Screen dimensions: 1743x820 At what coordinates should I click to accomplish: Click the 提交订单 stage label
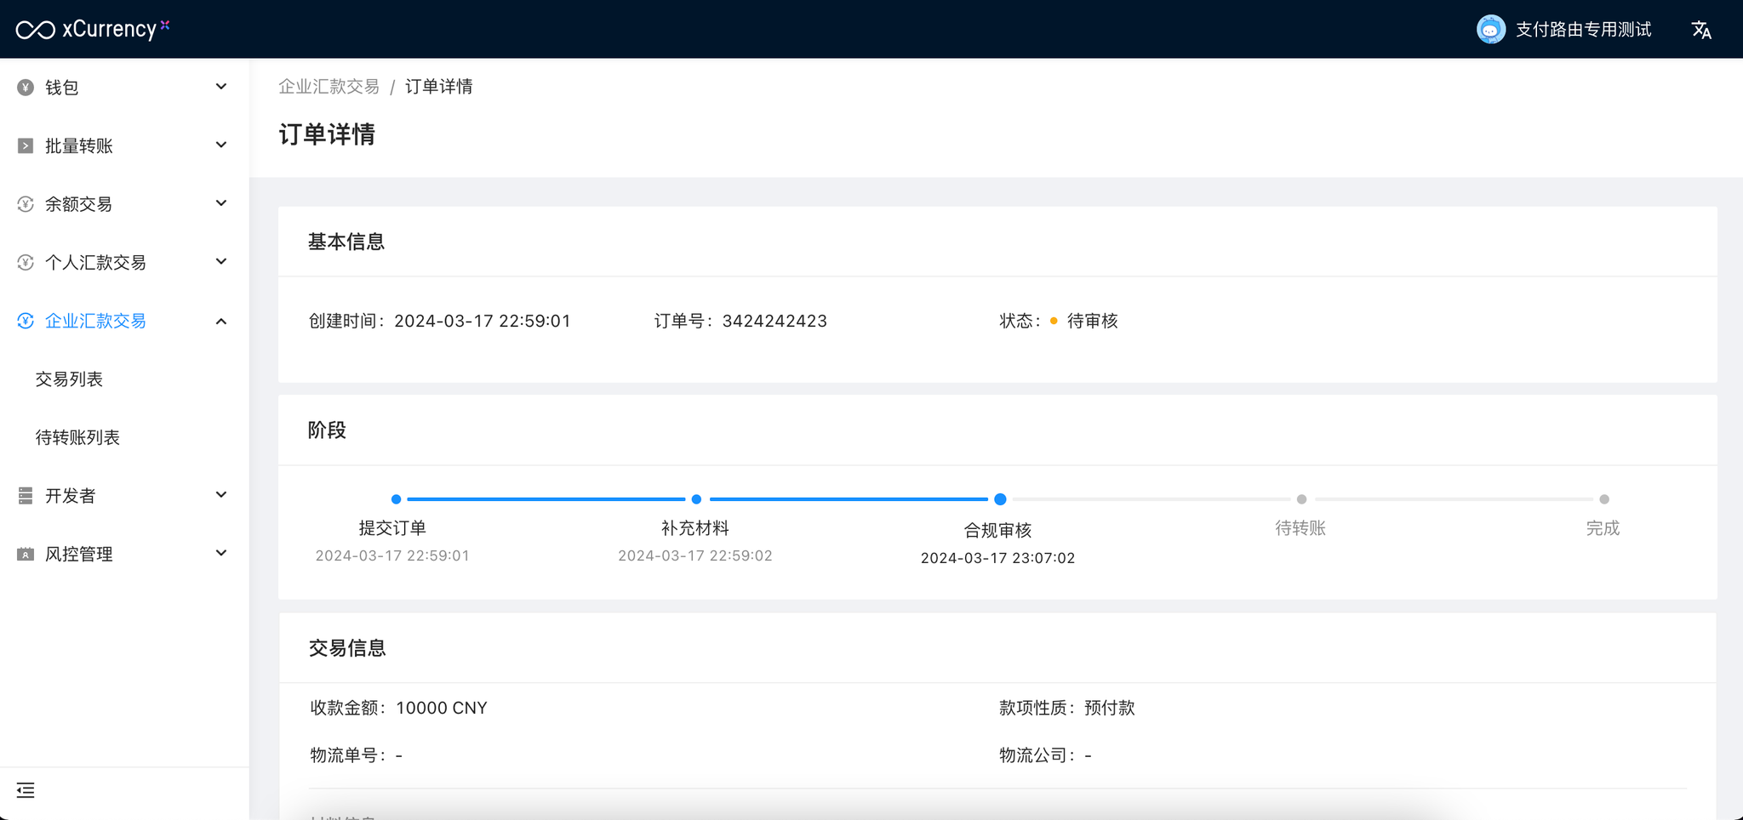click(x=392, y=528)
